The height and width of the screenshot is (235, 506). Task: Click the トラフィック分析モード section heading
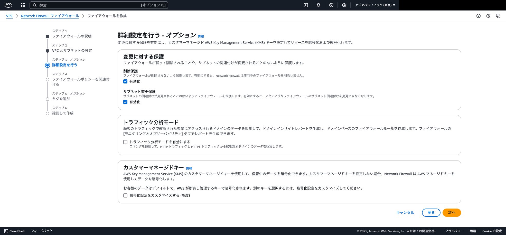click(x=151, y=123)
